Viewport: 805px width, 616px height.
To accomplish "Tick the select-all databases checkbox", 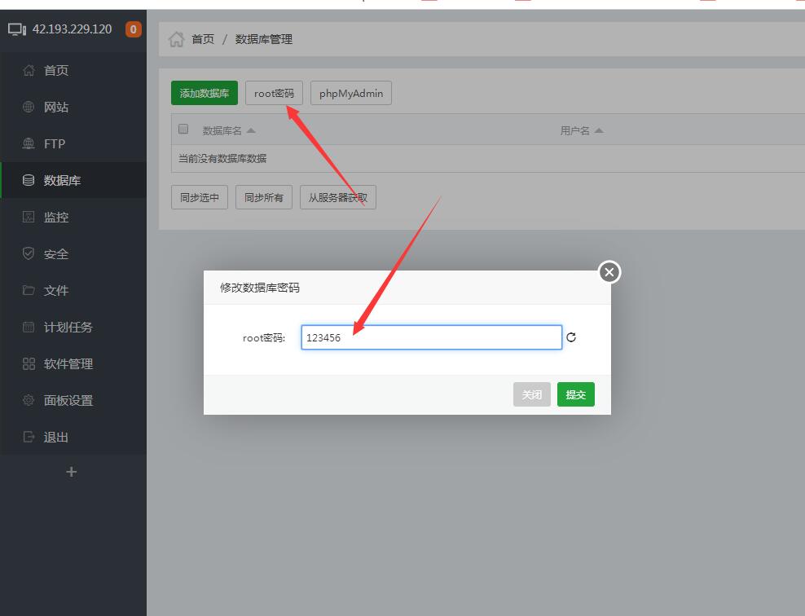I will [183, 130].
